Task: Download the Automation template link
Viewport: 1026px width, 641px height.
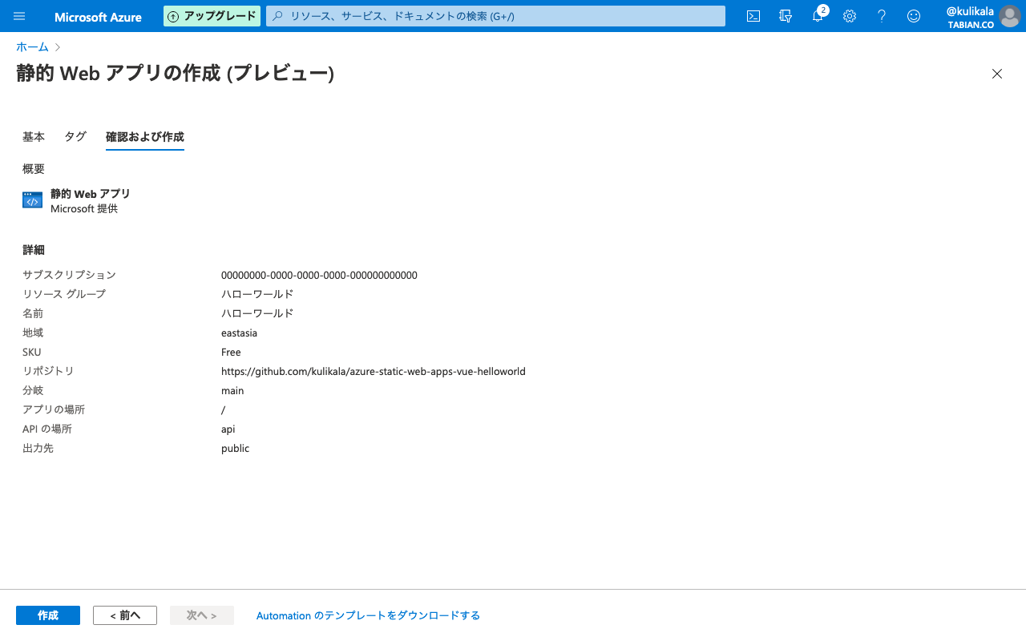Action: tap(368, 615)
